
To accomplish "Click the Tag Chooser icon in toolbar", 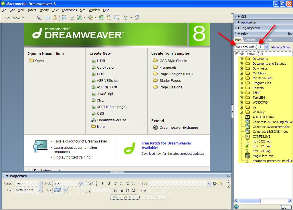I will (x=137, y=18).
